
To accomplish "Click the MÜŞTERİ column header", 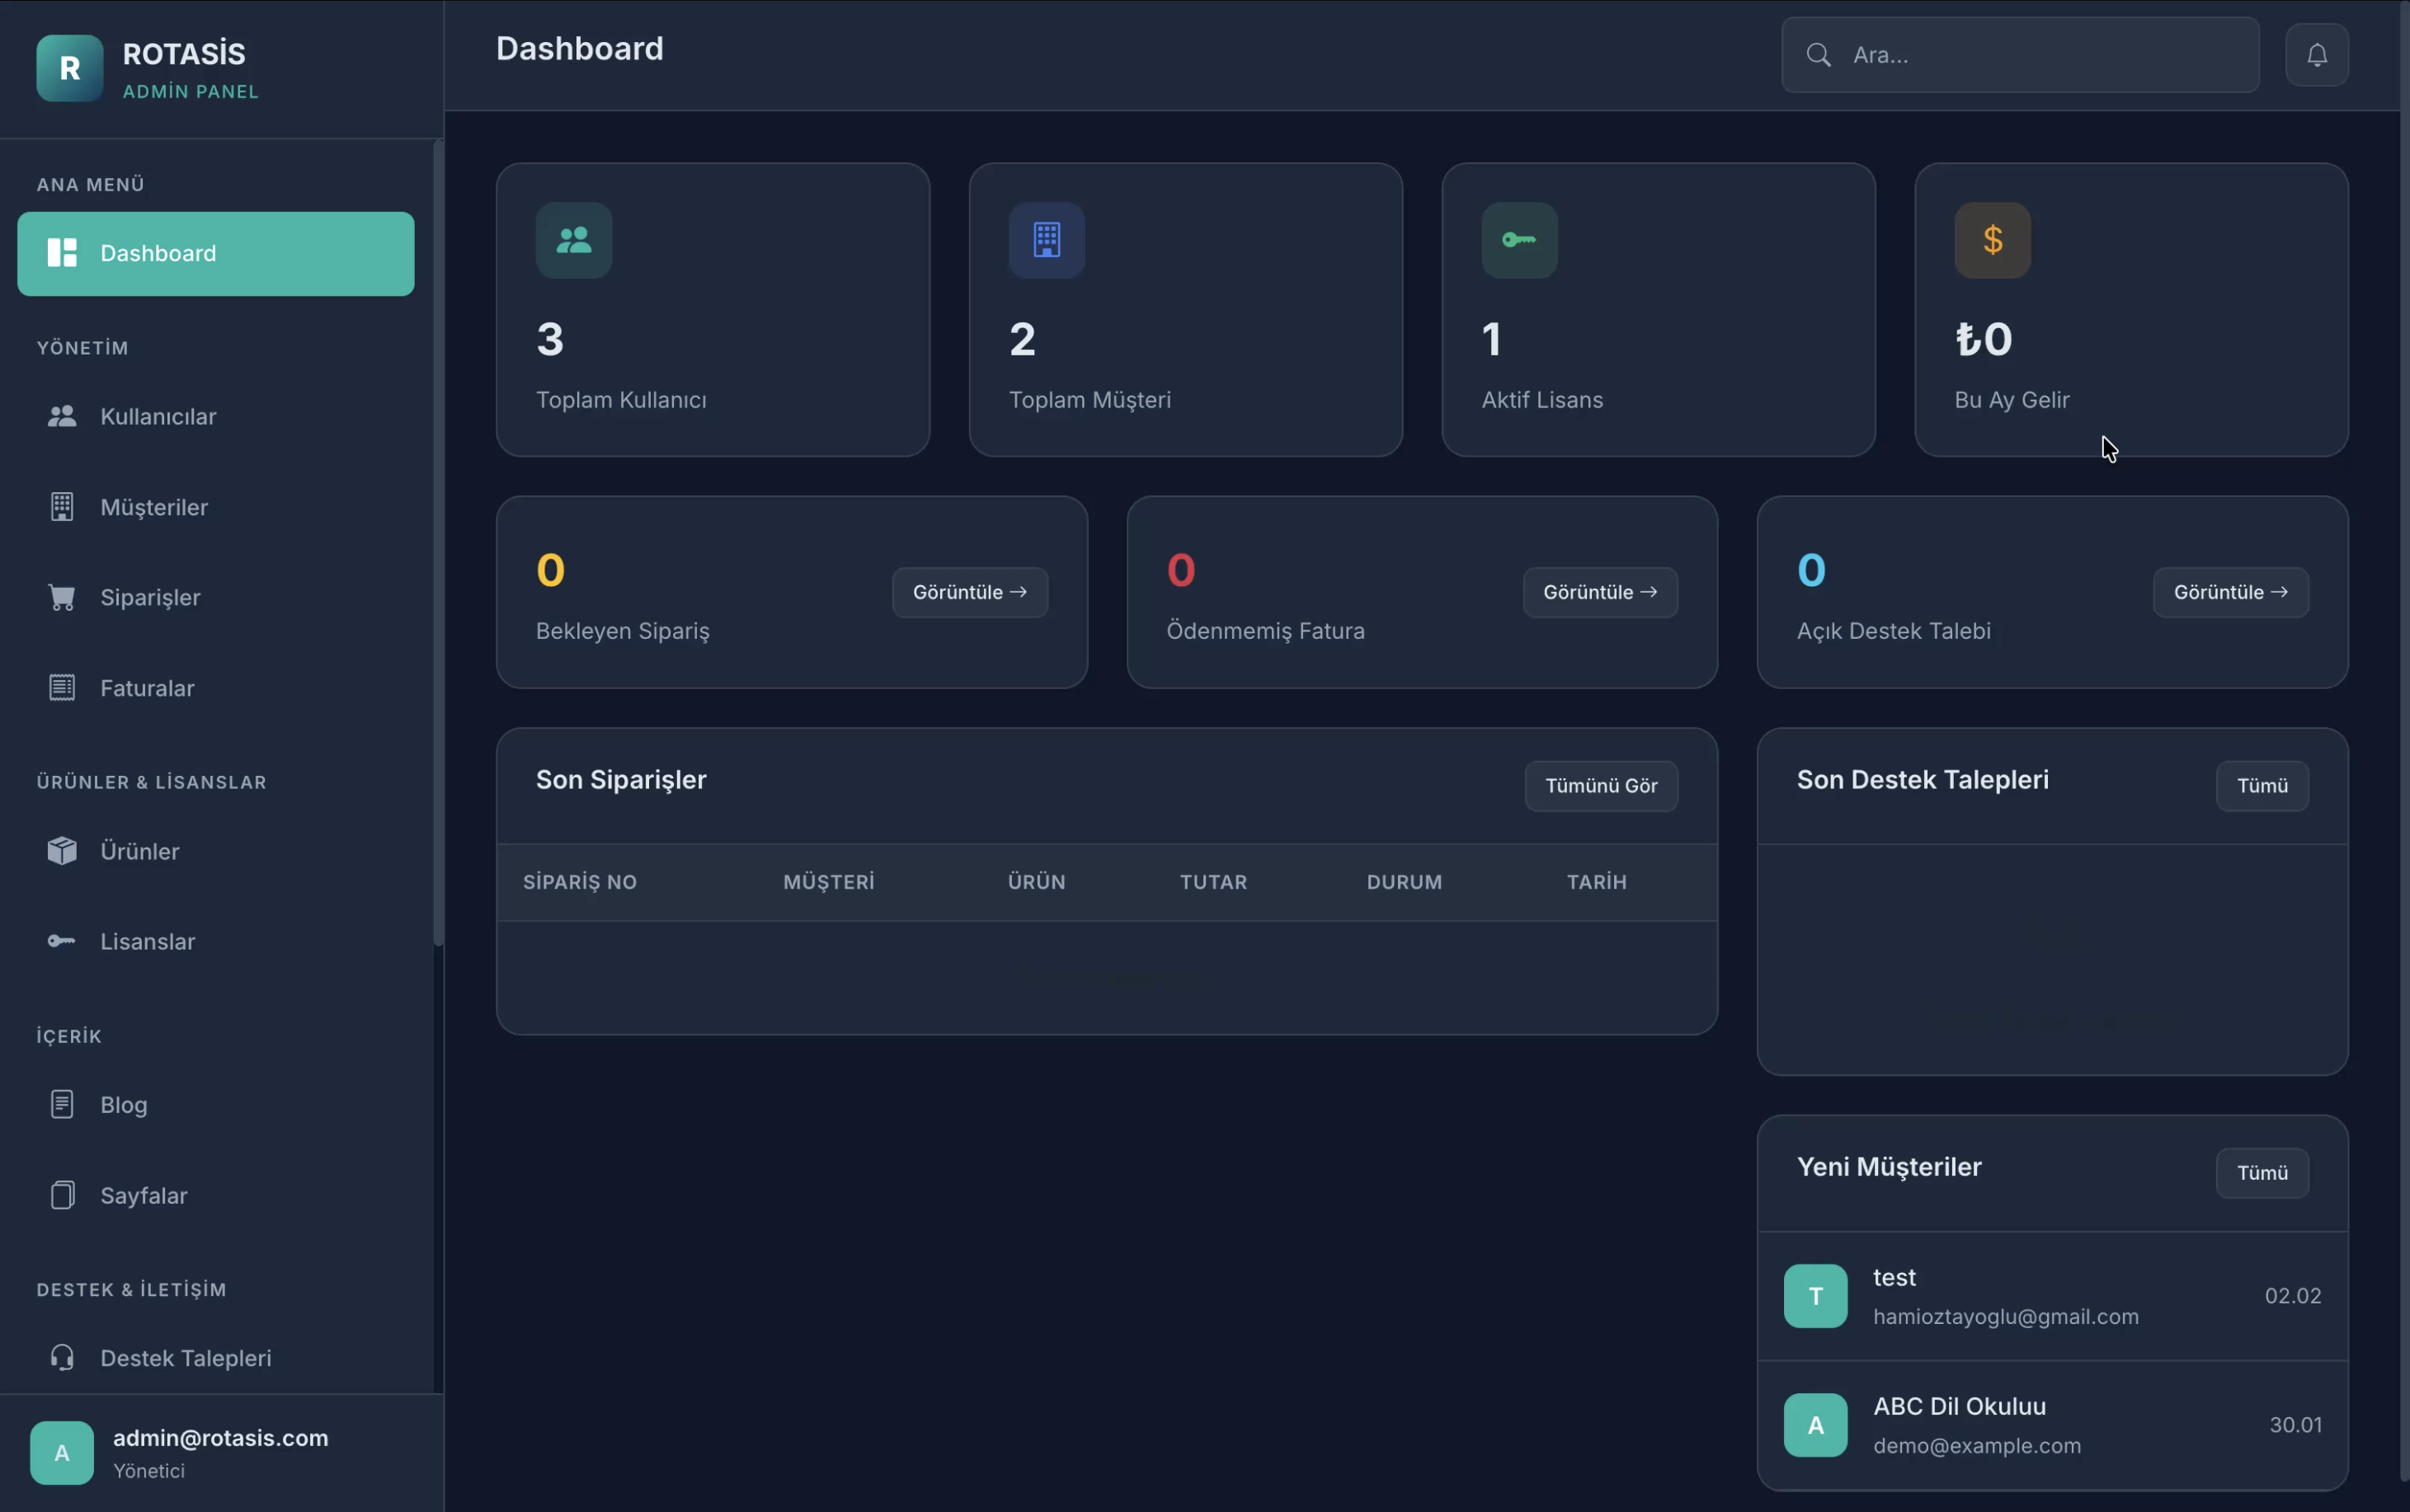I will point(828,882).
